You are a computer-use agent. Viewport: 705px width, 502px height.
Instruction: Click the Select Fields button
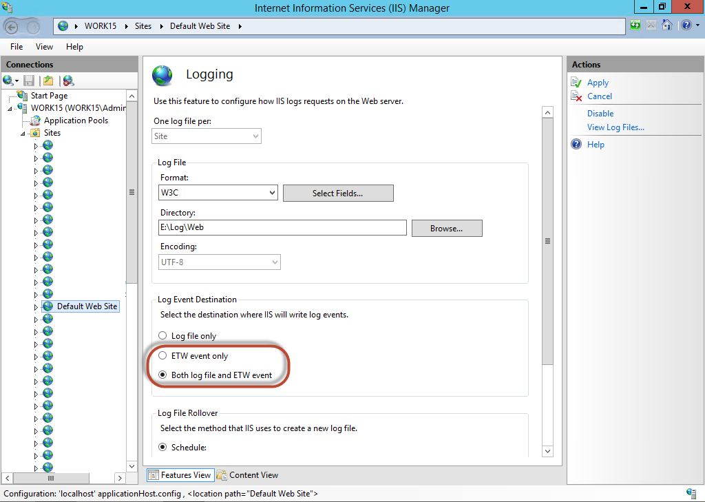337,194
